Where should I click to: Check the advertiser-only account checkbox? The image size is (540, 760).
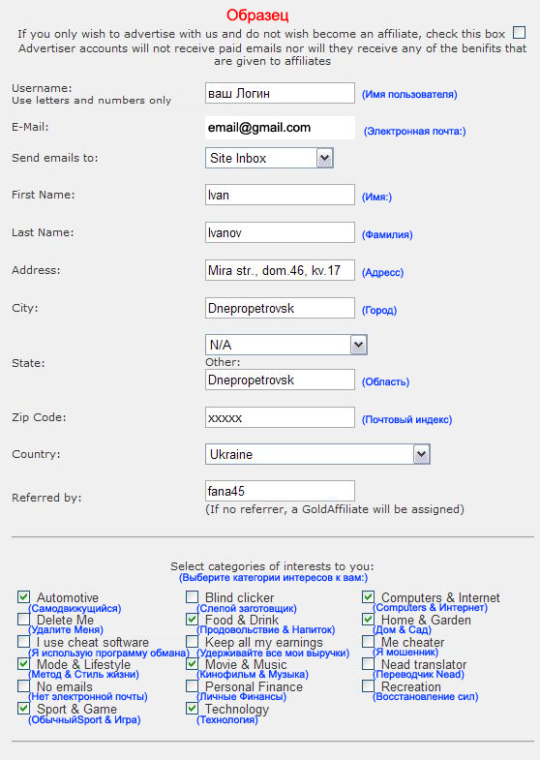(519, 33)
